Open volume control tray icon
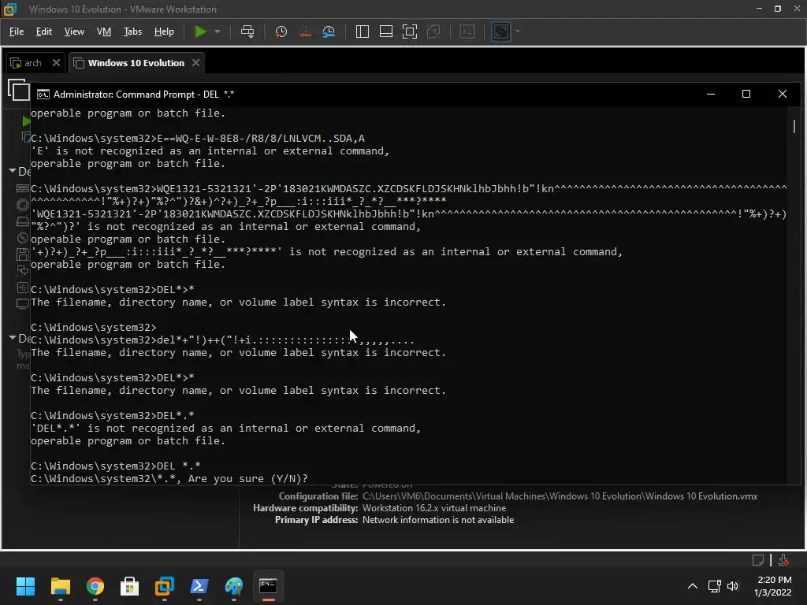The width and height of the screenshot is (807, 605). [x=733, y=586]
